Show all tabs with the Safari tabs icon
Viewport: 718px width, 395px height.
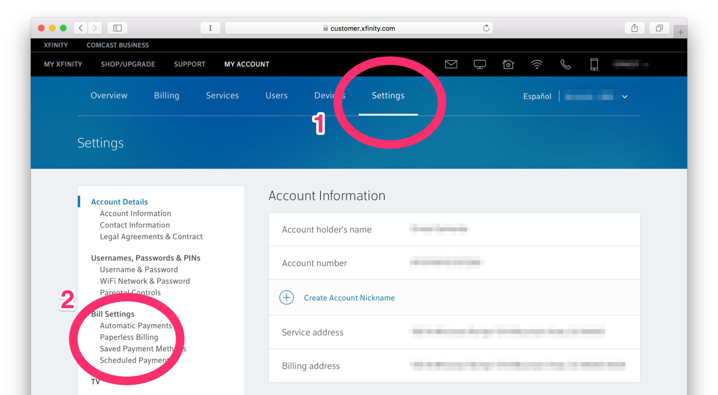[659, 28]
